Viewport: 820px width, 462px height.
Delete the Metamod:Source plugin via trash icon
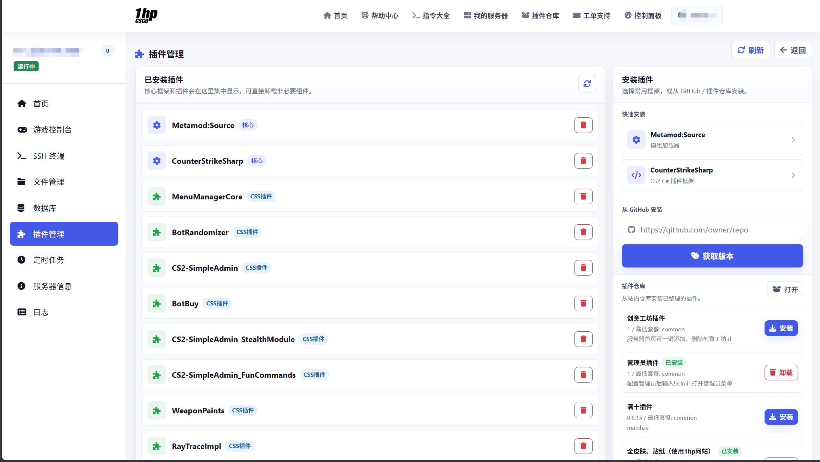pos(583,125)
